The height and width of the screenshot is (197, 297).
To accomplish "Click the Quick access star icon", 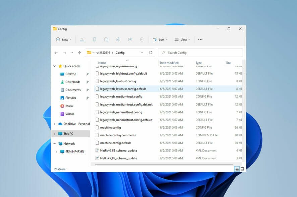I will click(60, 66).
